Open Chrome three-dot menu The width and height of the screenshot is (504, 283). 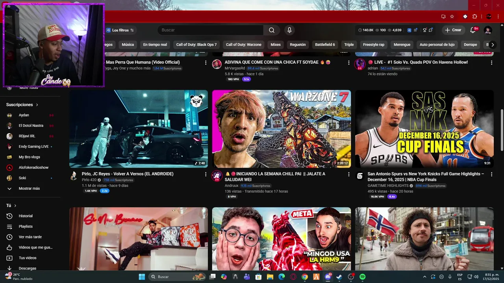[498, 17]
